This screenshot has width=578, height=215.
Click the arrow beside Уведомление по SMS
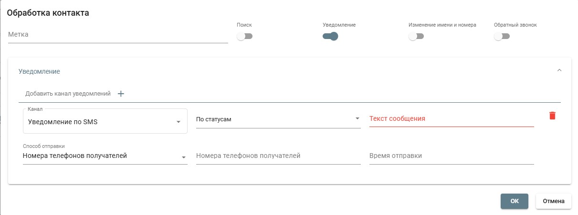point(179,122)
